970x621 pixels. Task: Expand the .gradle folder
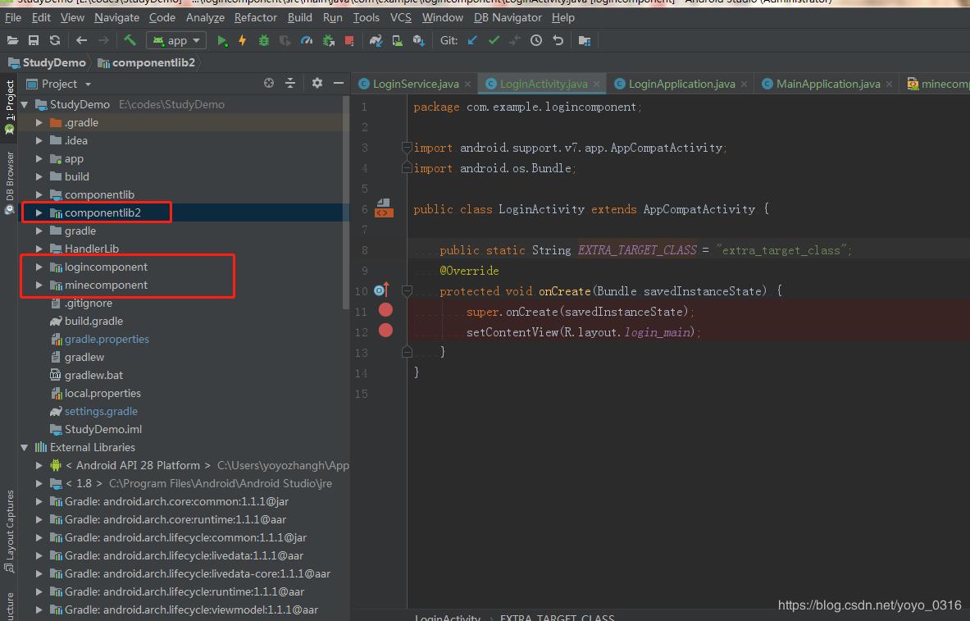coord(39,122)
